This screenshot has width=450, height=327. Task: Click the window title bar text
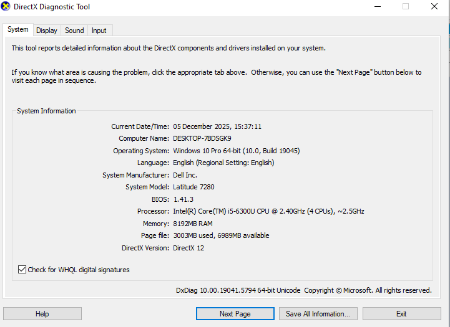(x=52, y=7)
